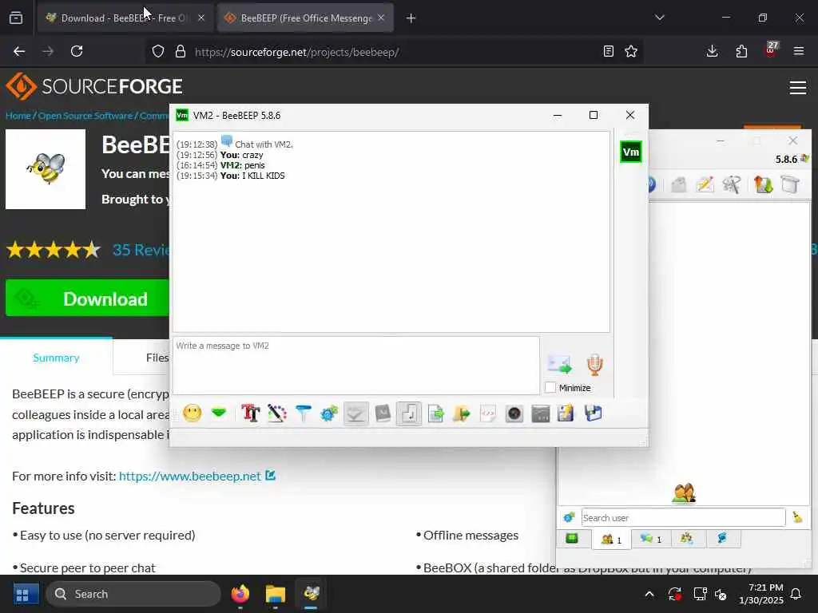818x613 pixels.
Task: Click the dark gray window icon in chat toolbar
Action: click(x=541, y=414)
